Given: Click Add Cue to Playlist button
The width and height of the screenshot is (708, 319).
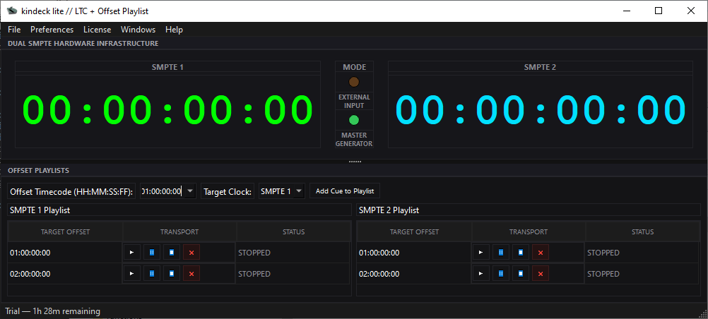Looking at the screenshot, I should point(345,191).
